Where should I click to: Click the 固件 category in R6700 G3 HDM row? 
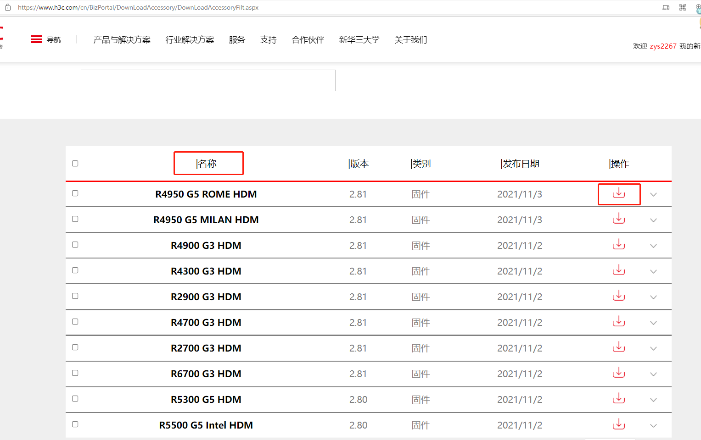[x=421, y=374]
